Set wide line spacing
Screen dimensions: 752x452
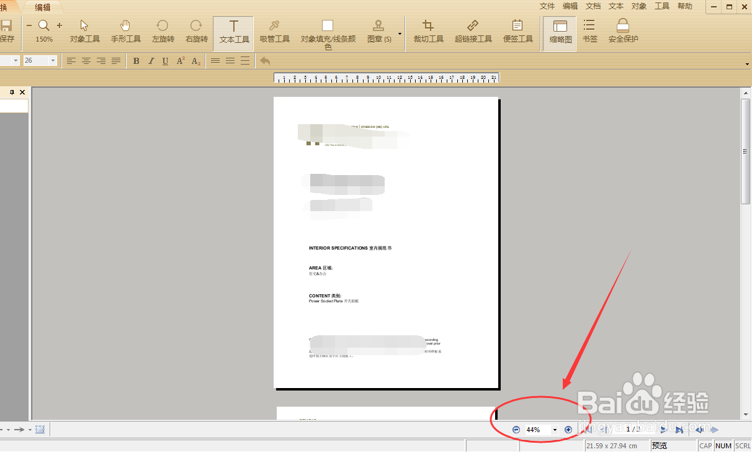click(245, 61)
